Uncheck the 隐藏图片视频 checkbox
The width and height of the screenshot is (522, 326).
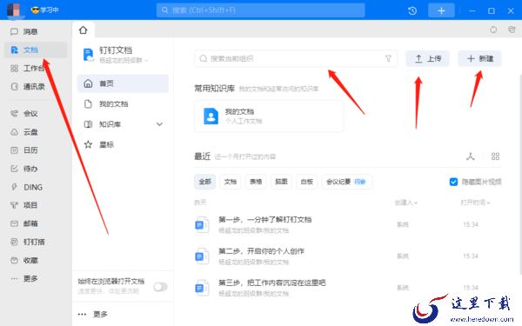(x=453, y=182)
